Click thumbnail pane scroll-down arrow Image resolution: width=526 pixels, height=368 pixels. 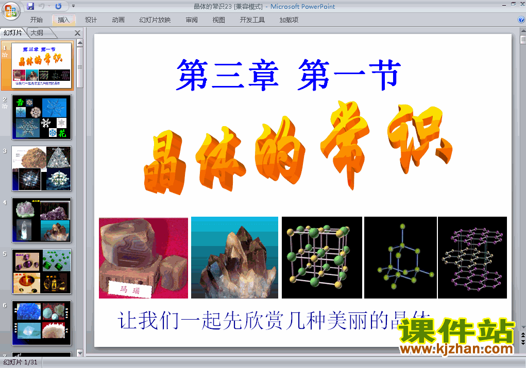click(80, 353)
